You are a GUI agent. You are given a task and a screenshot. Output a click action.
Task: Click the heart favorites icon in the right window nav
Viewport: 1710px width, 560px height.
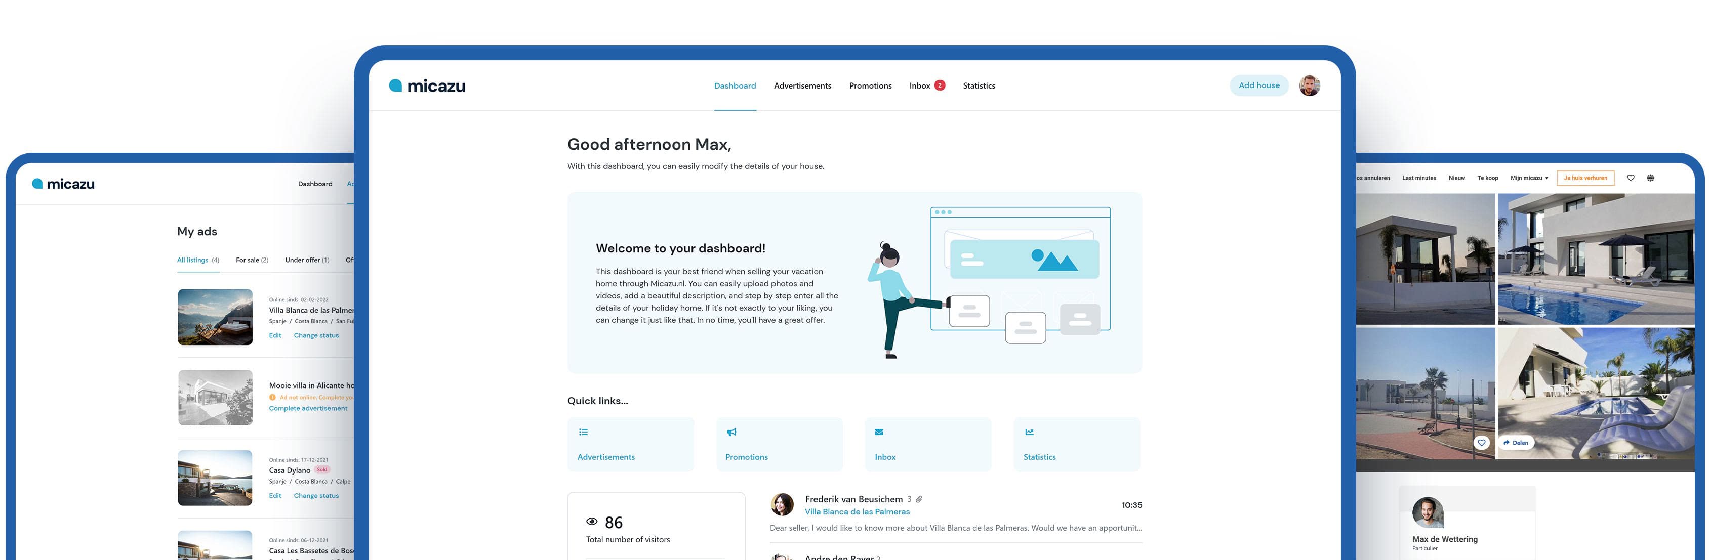click(1631, 178)
